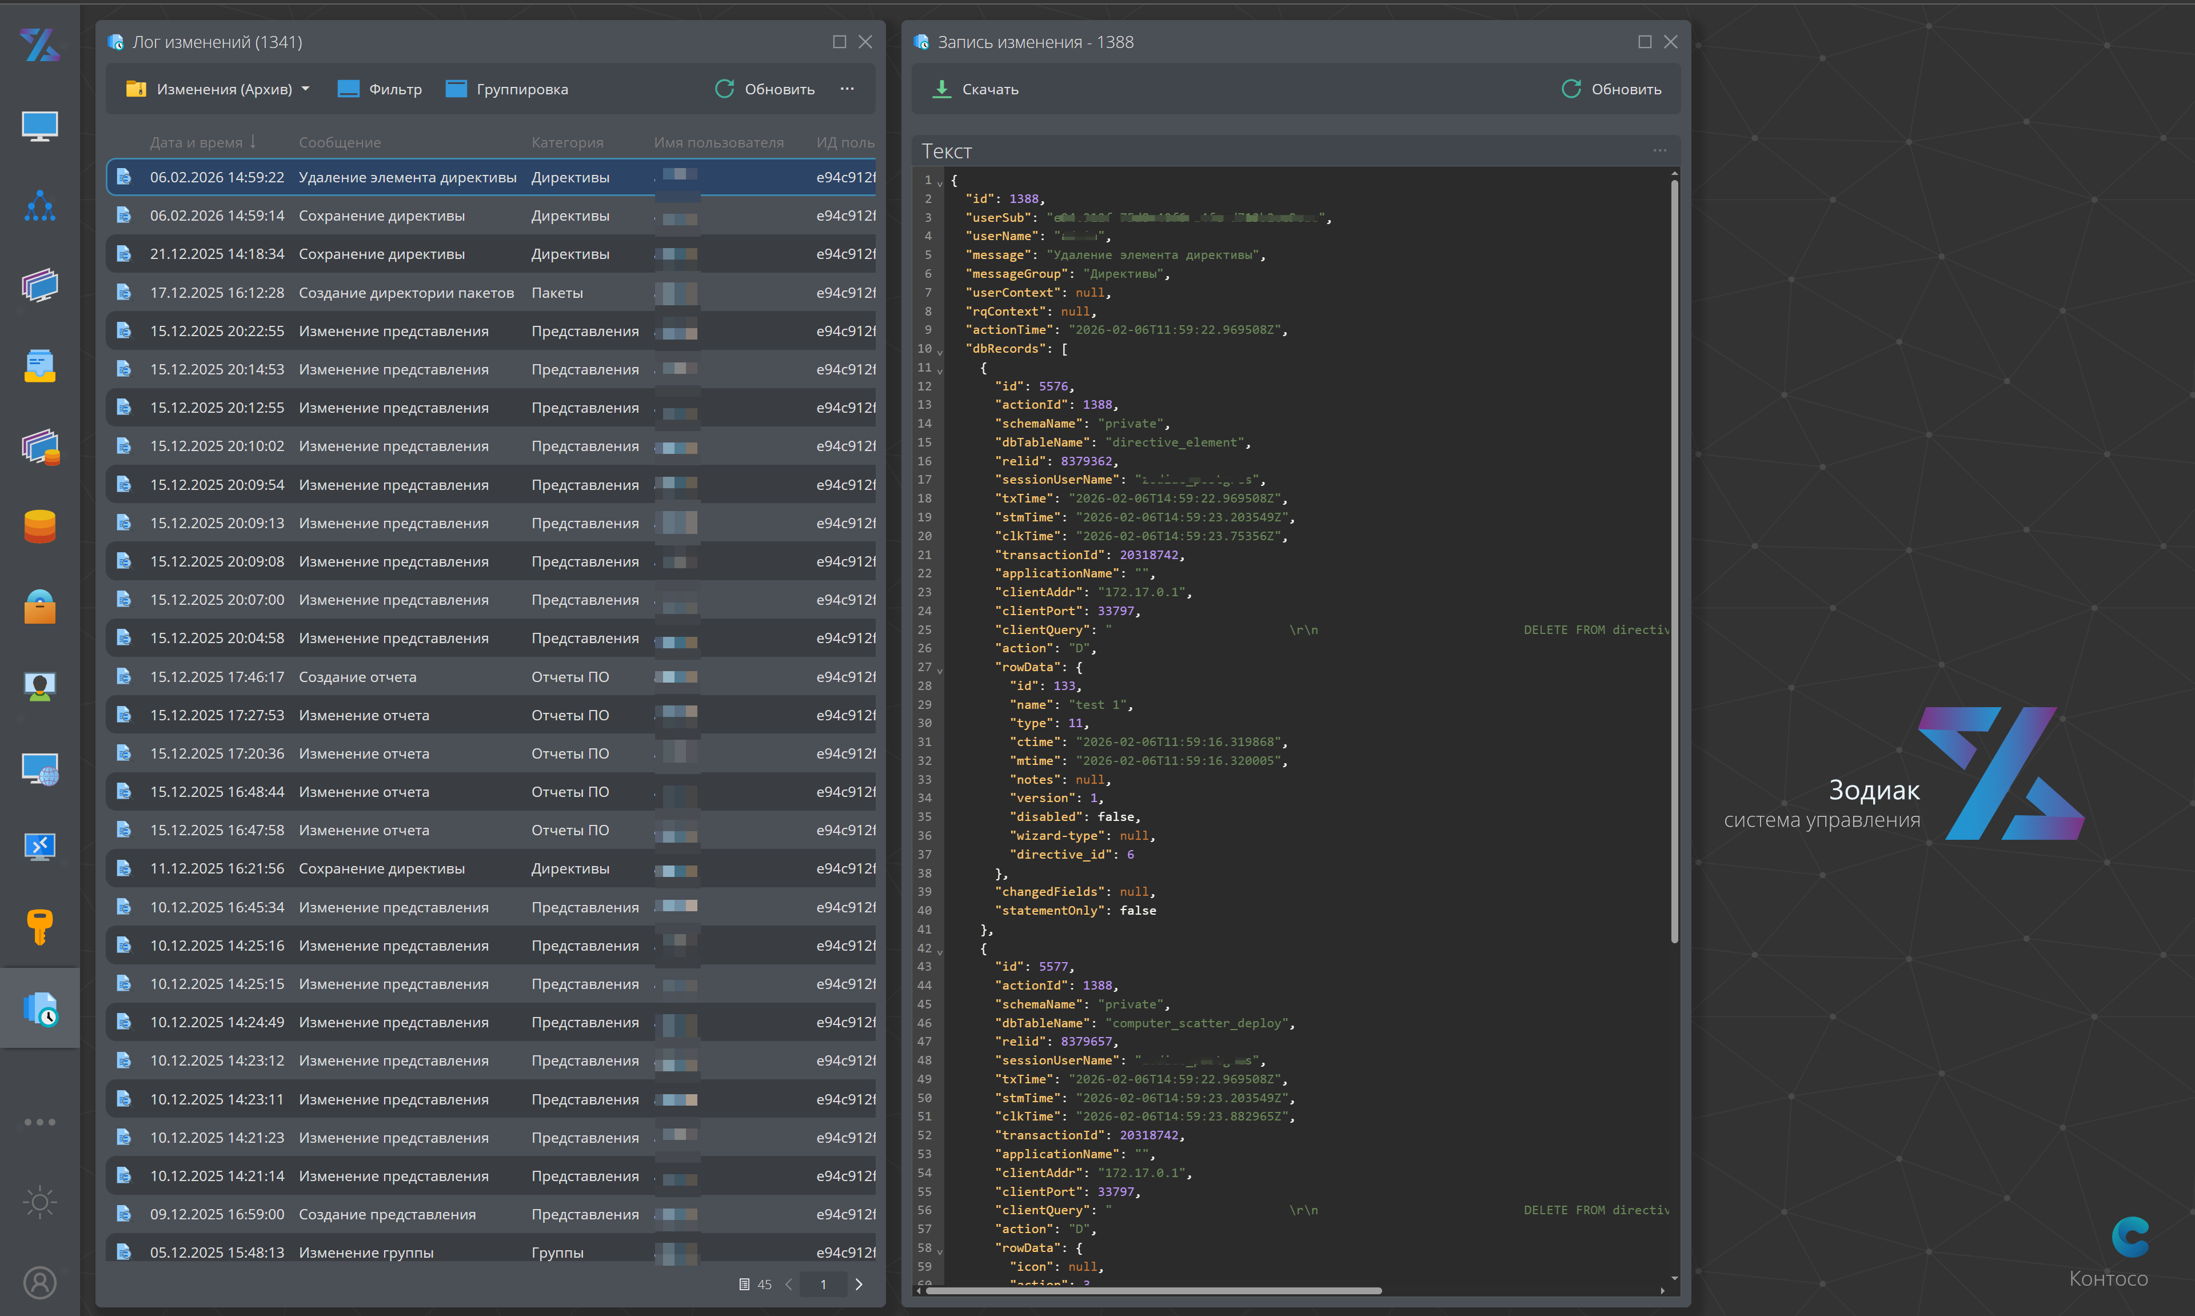Toggle theme with the sun icon

pyautogui.click(x=40, y=1202)
